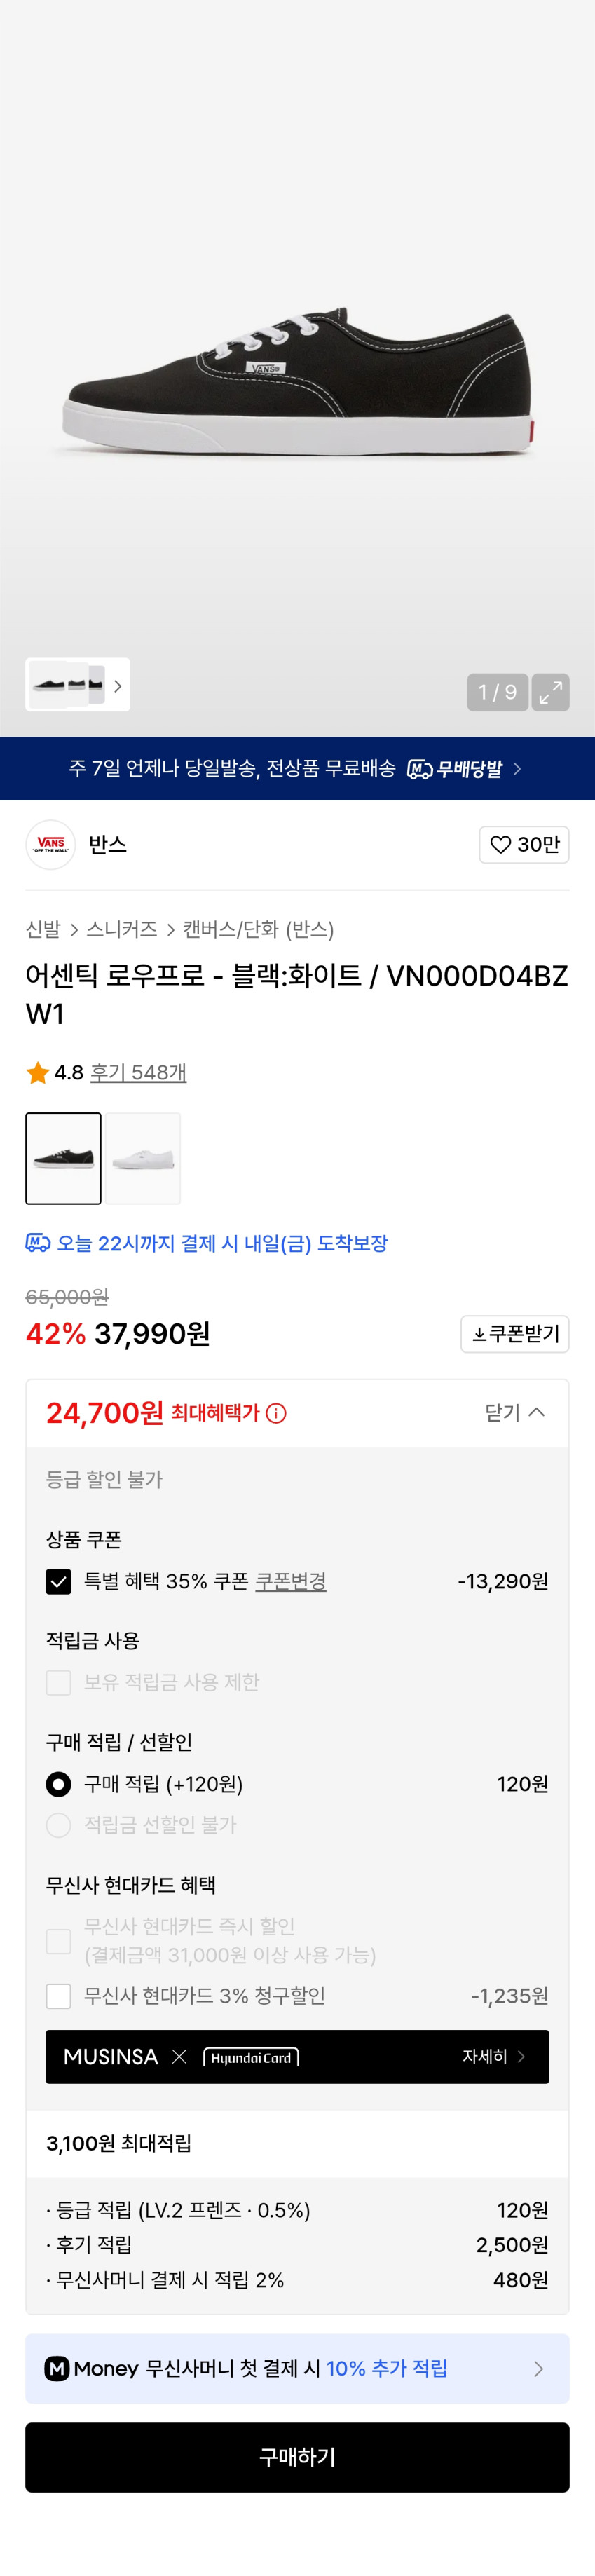Image resolution: width=595 pixels, height=2576 pixels.
Task: Tap the heart like icon
Action: [500, 845]
